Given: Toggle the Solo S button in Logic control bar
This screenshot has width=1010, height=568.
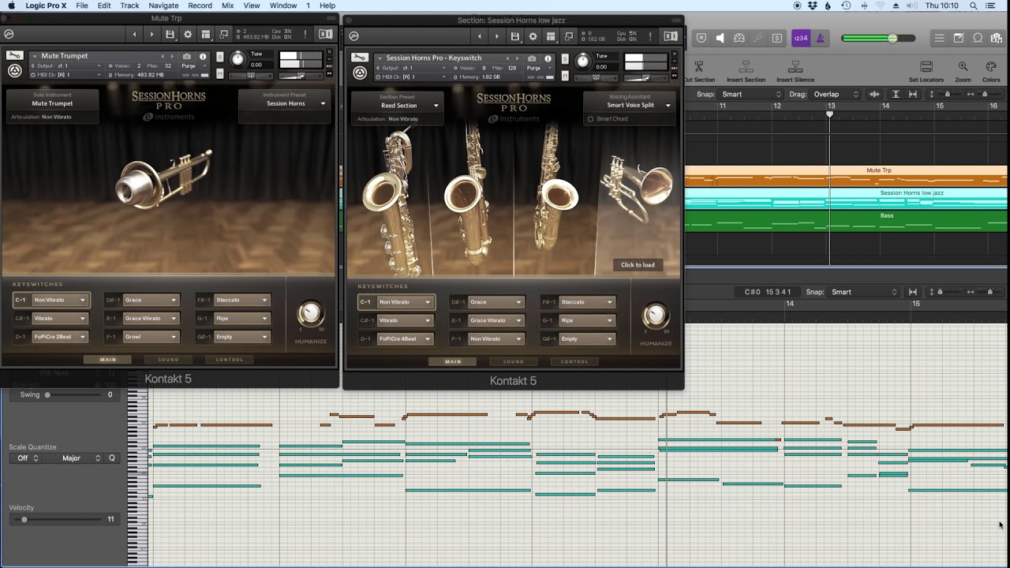Looking at the screenshot, I should [777, 38].
